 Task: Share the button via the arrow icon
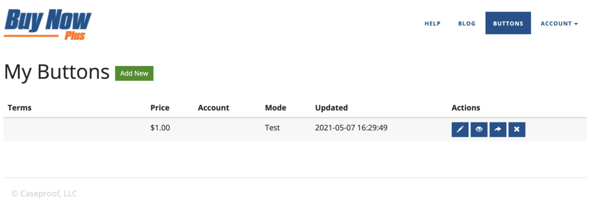[498, 129]
